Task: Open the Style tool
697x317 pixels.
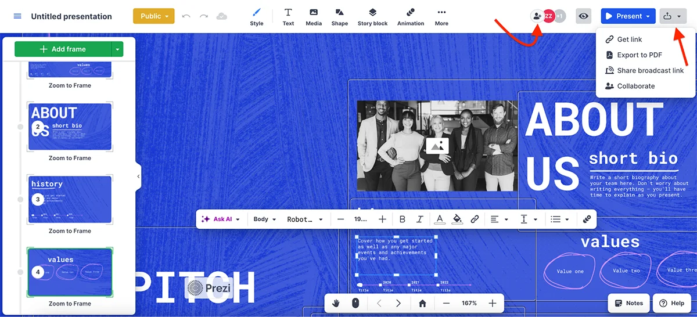Action: click(257, 17)
